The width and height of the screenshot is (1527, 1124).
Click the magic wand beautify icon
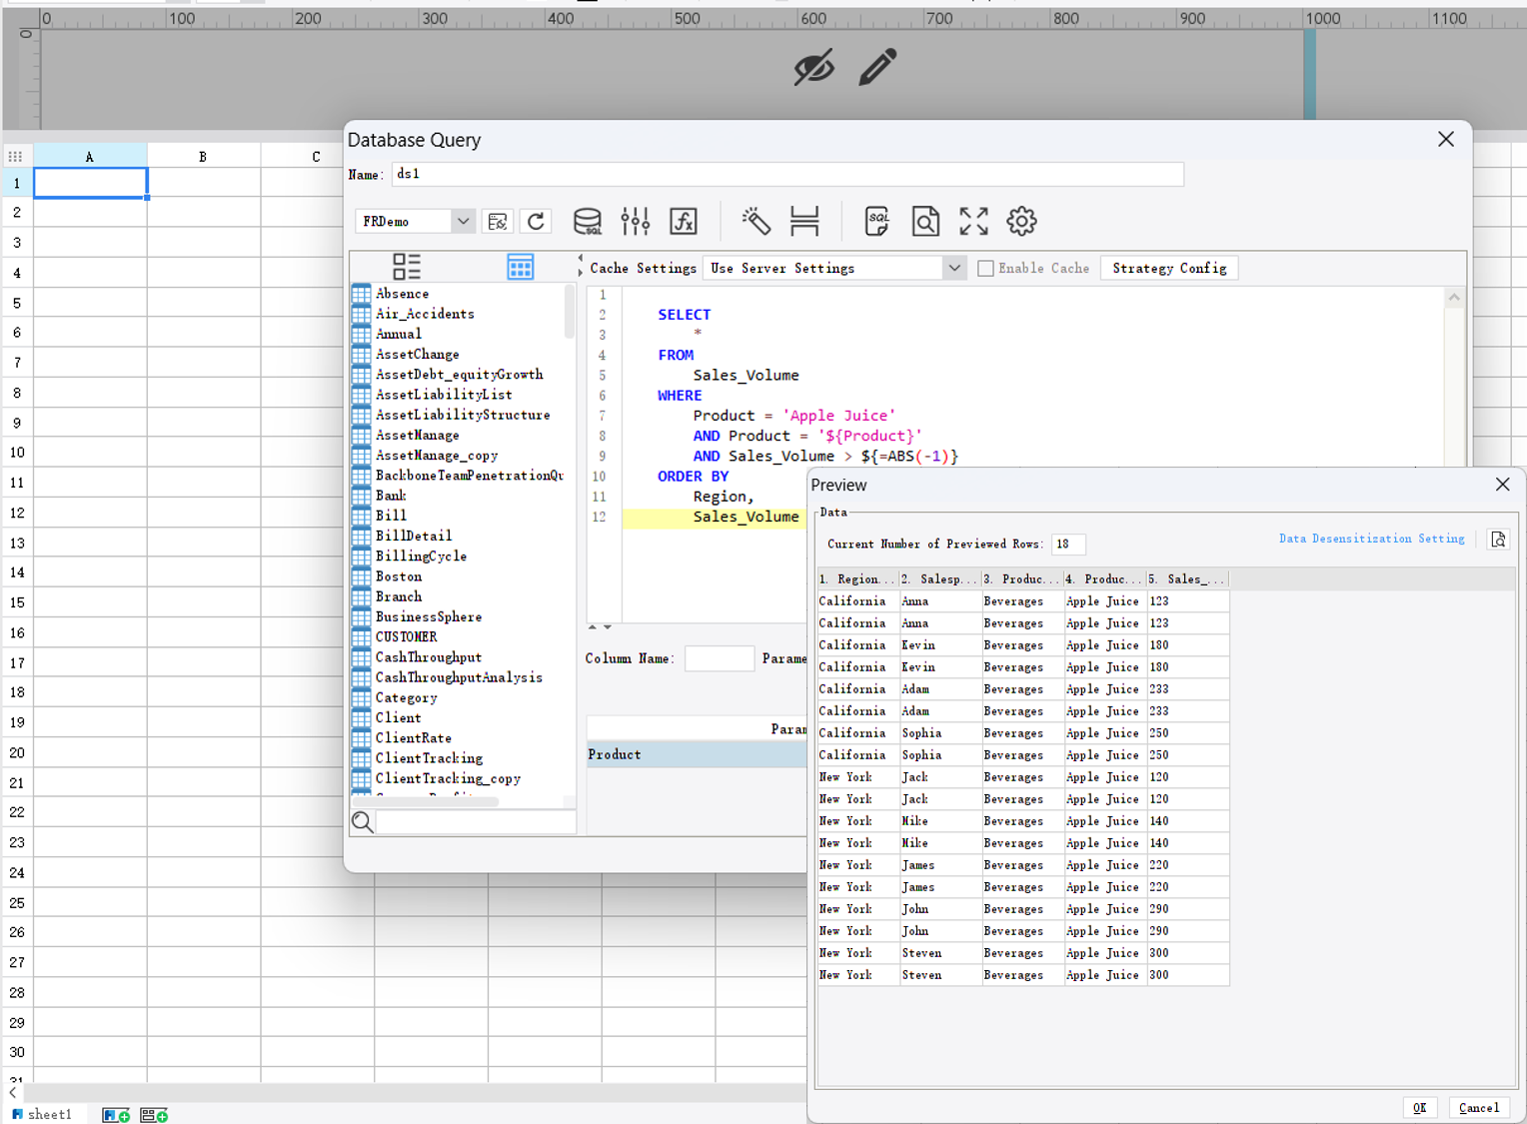click(756, 221)
